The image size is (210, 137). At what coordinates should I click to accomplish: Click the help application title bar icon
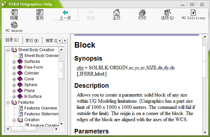(x=4, y=4)
